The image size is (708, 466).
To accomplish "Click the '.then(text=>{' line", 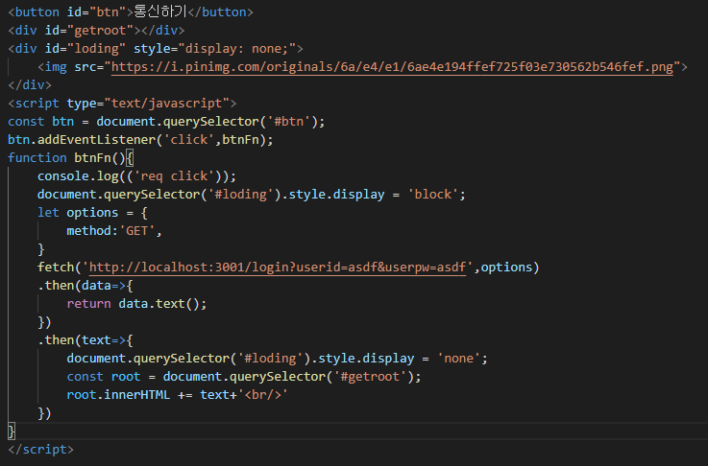I will pos(85,340).
